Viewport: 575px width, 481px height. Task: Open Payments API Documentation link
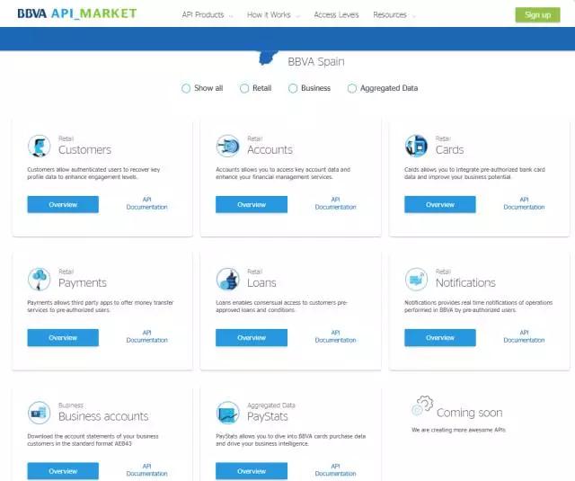tap(146, 336)
